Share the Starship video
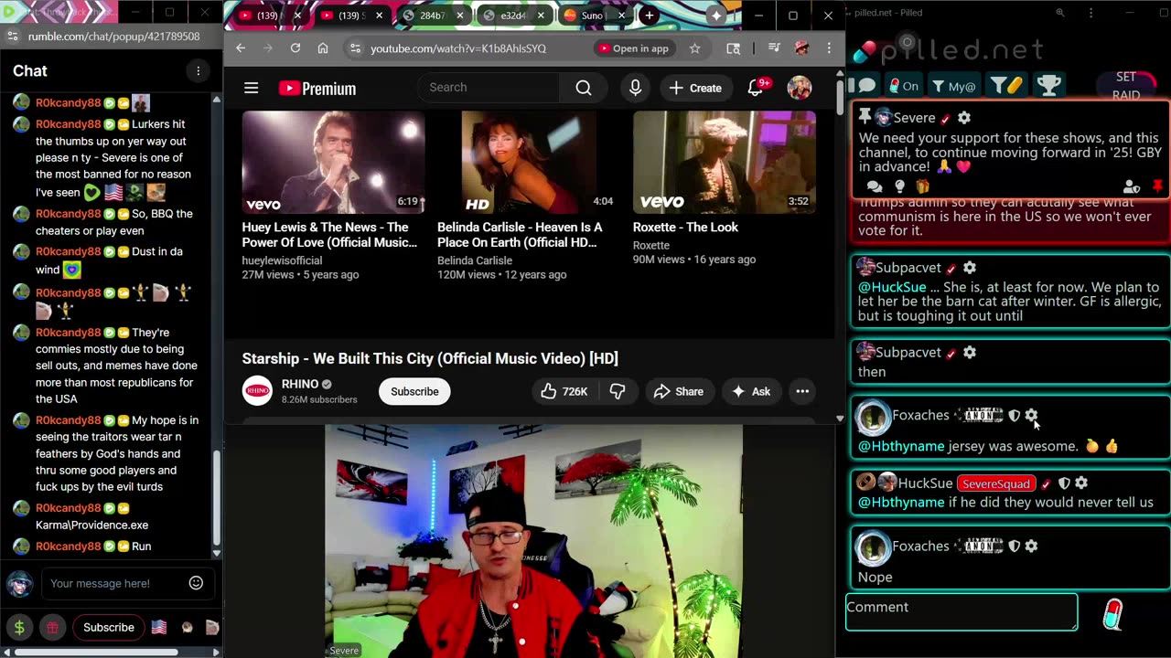This screenshot has height=658, width=1171. pyautogui.click(x=679, y=391)
